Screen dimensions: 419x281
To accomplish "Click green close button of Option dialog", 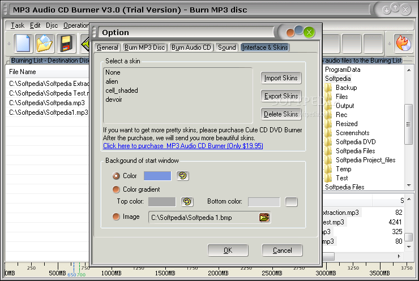I will [309, 33].
